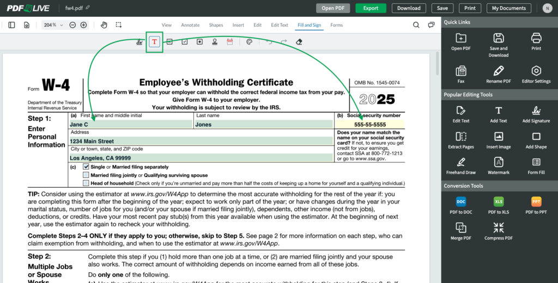Open the page view settings icon
This screenshot has height=283, width=558.
point(27,25)
